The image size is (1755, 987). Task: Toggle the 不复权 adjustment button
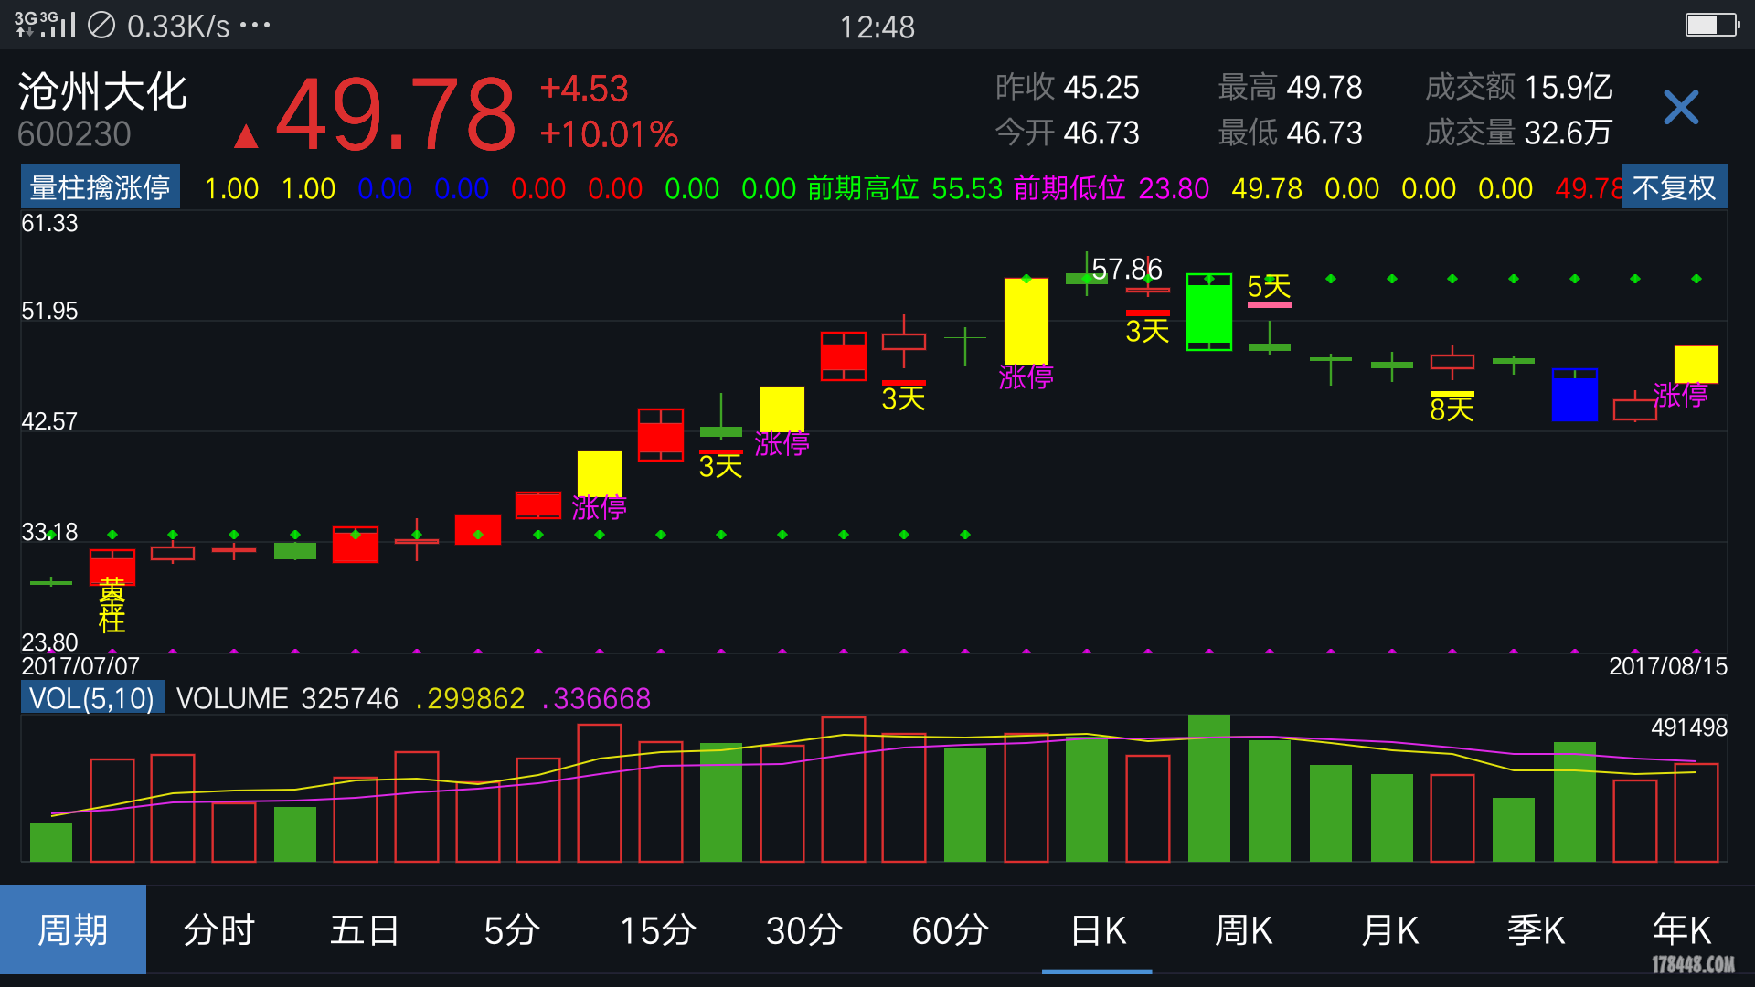pos(1675,187)
